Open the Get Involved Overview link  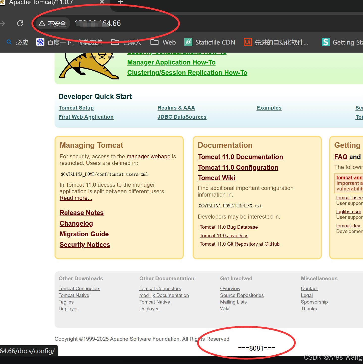click(x=230, y=289)
